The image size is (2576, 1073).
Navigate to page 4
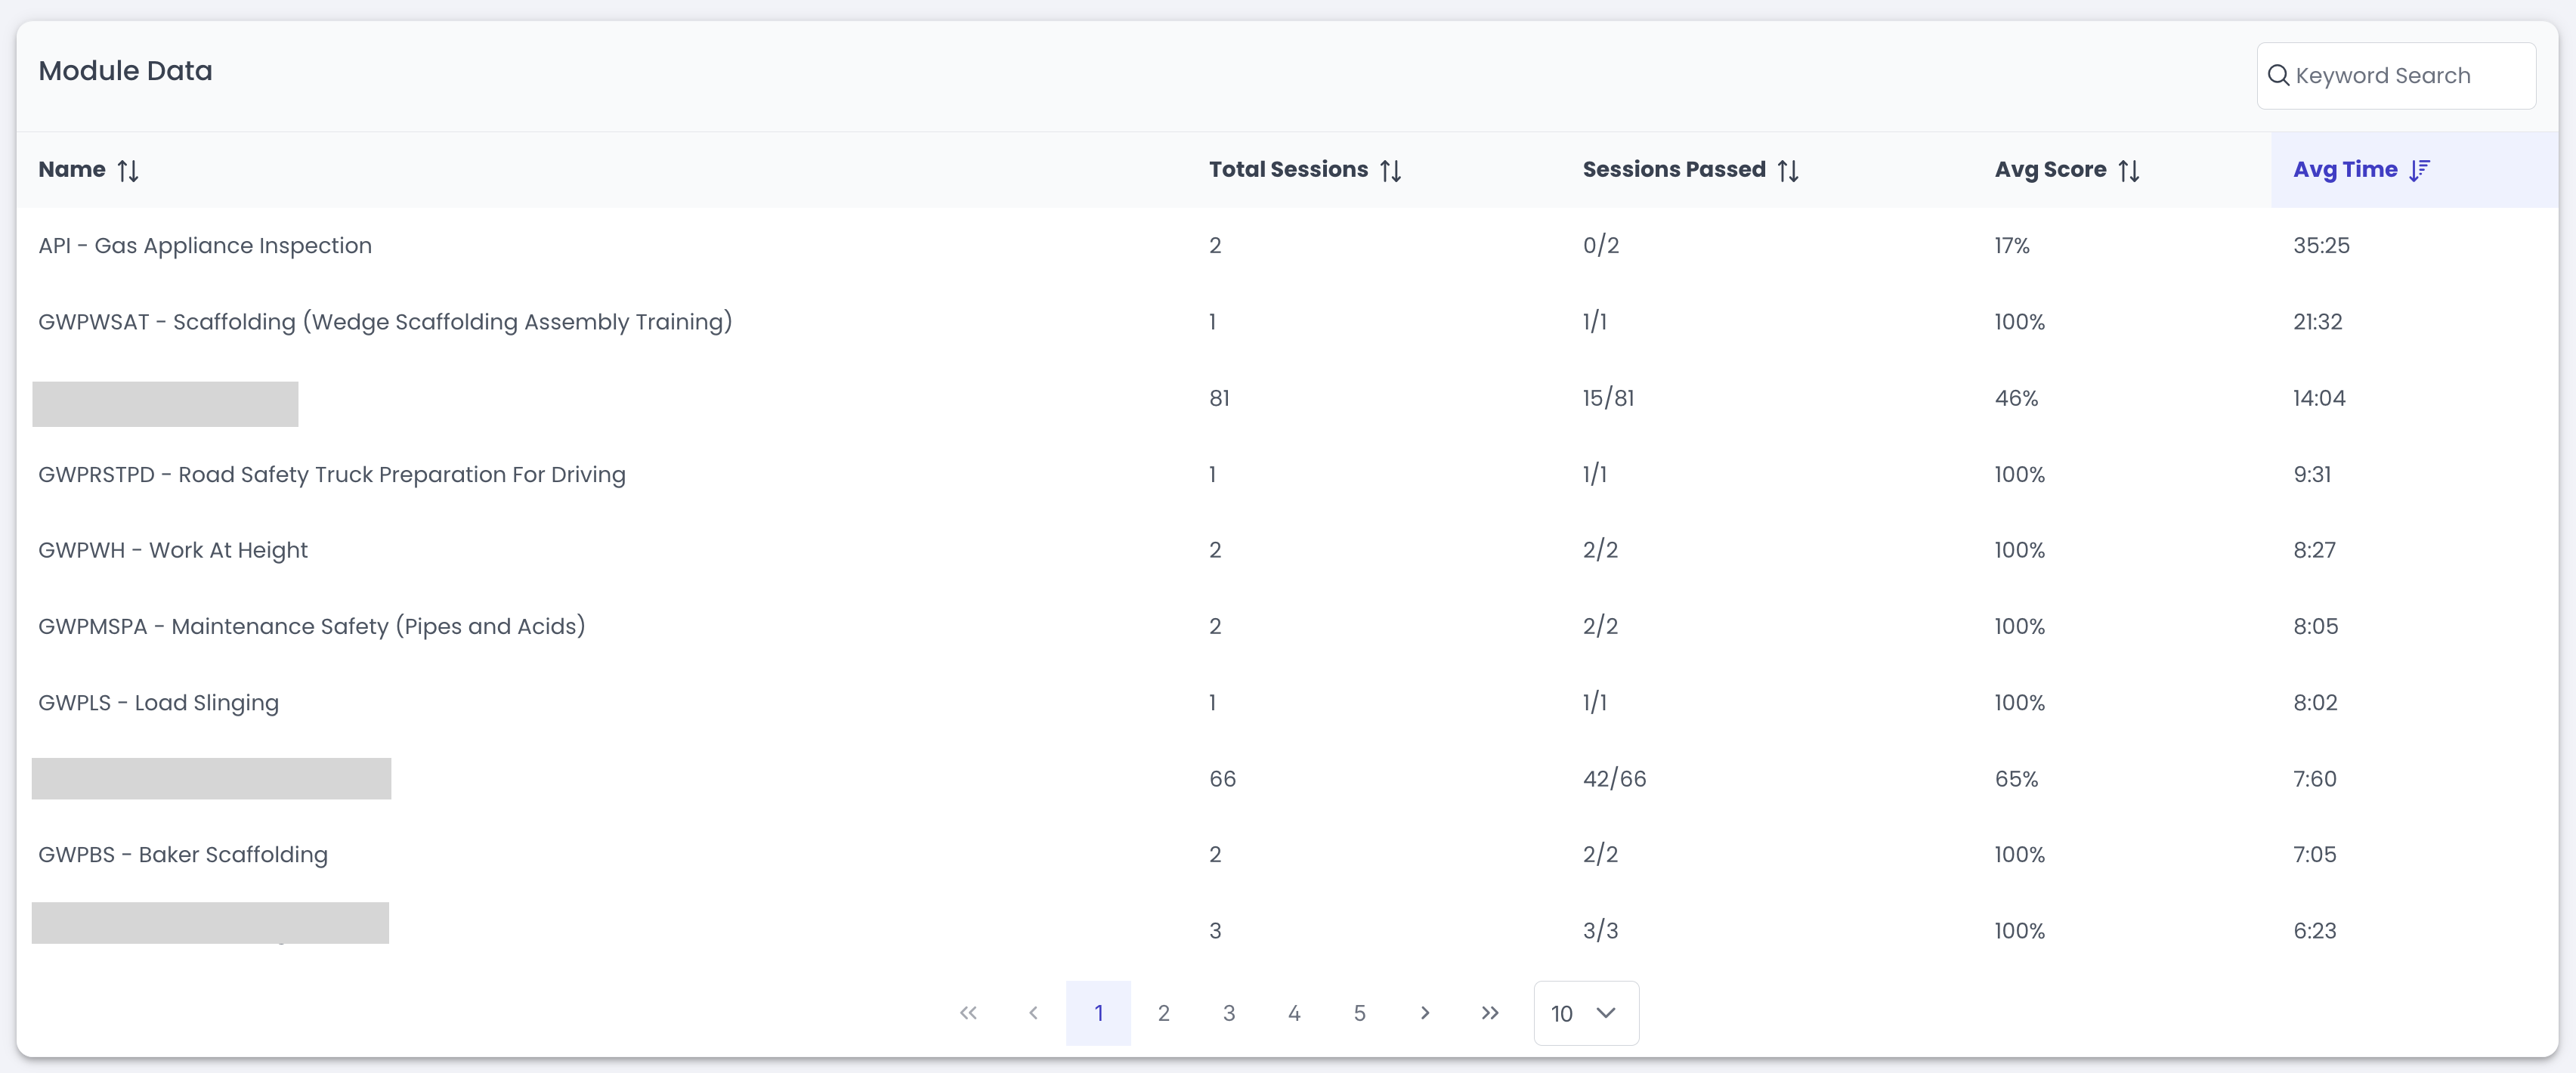(1294, 1013)
